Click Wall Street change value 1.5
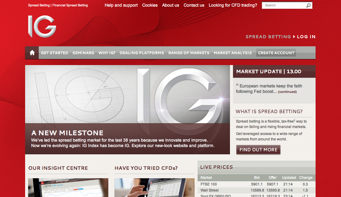 pyautogui.click(x=305, y=190)
